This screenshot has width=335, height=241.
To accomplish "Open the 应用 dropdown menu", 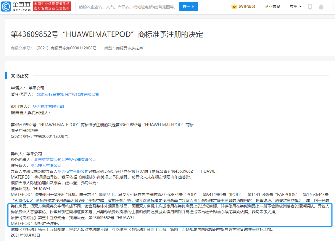I will [x=295, y=6].
